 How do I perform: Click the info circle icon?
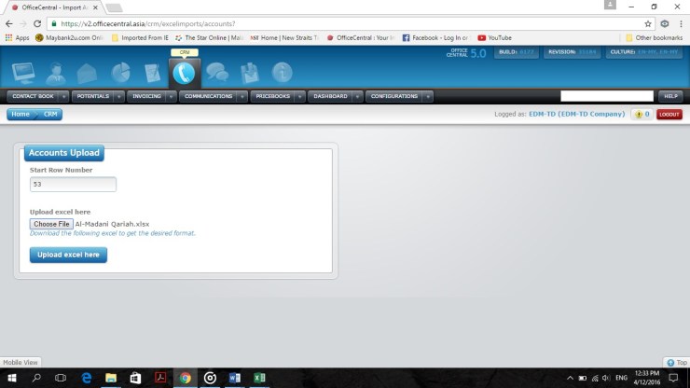[x=282, y=72]
